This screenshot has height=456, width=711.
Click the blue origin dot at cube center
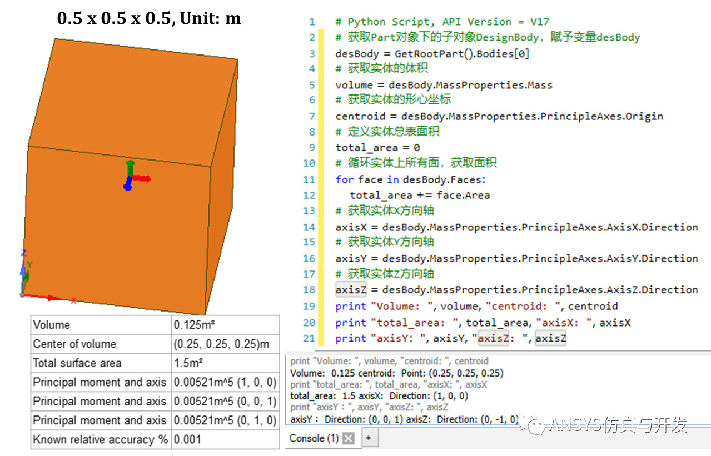click(x=127, y=187)
